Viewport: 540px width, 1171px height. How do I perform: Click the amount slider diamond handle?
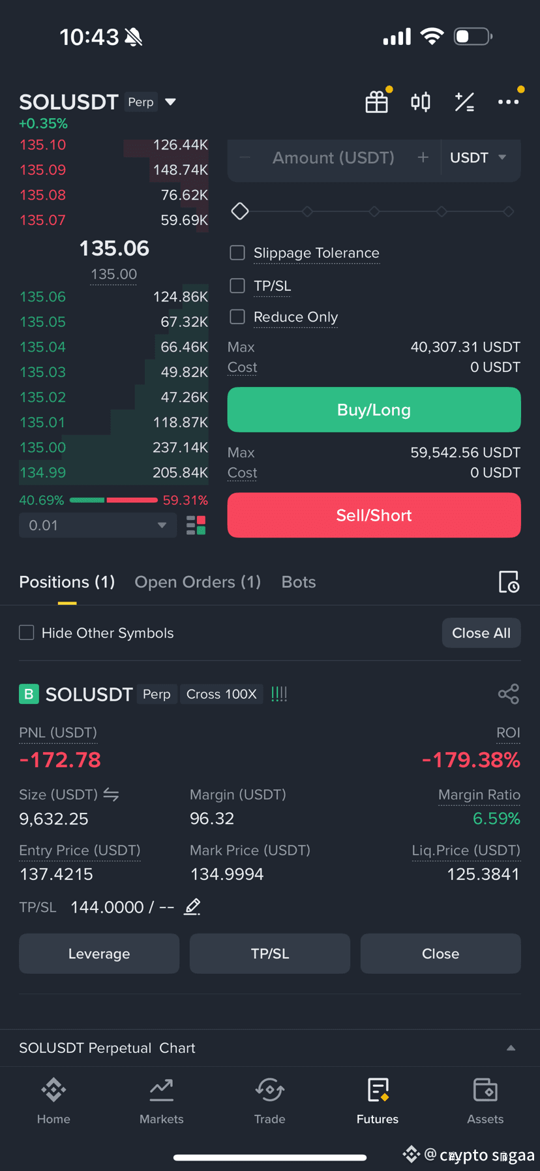point(240,211)
